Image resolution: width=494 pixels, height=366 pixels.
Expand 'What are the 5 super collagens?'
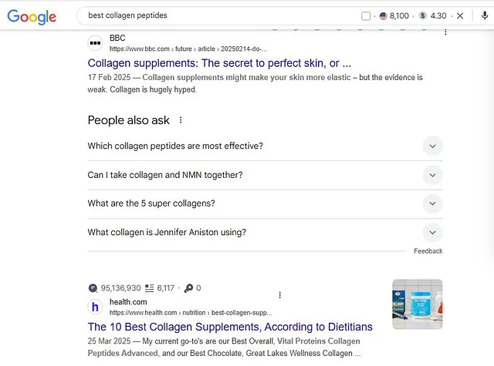tap(265, 203)
